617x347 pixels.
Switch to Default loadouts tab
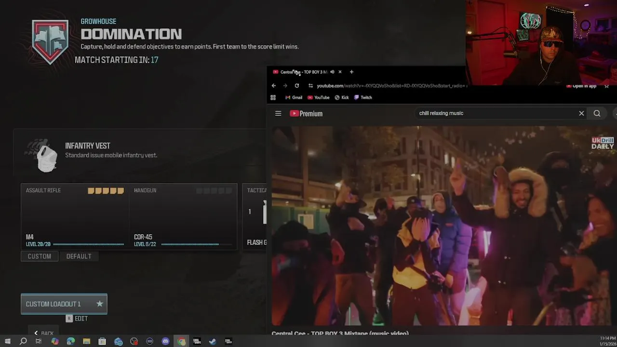click(x=79, y=256)
